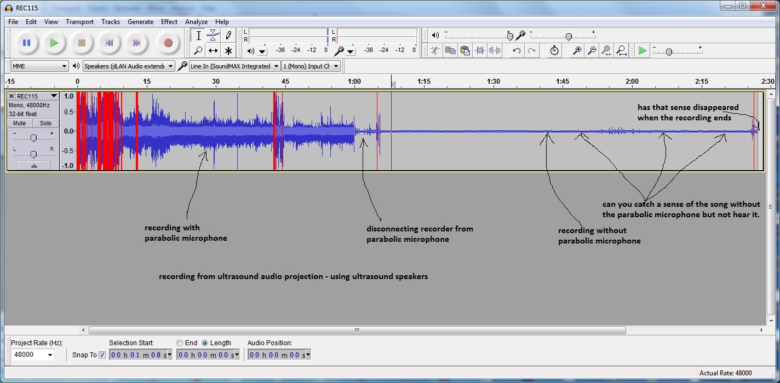
Task: Skip to start of track
Action: (x=109, y=43)
